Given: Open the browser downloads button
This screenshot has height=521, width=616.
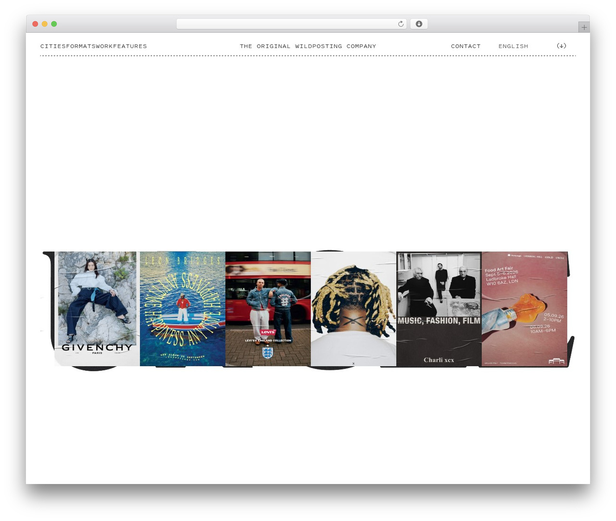Looking at the screenshot, I should click(419, 24).
